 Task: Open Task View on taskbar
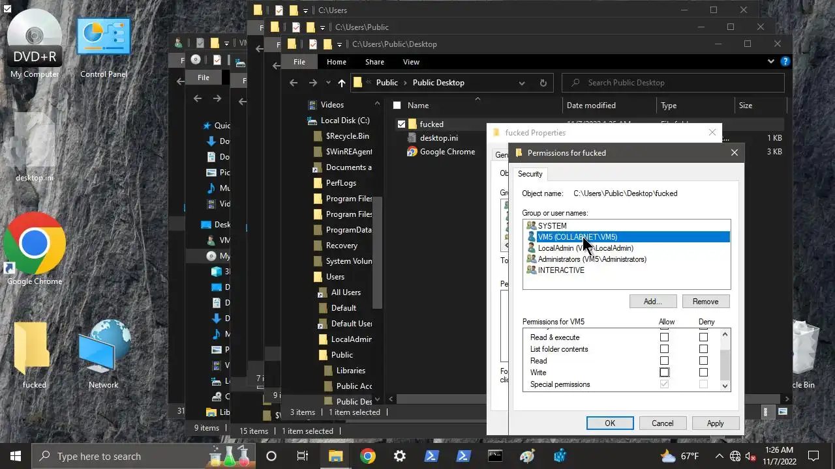303,456
